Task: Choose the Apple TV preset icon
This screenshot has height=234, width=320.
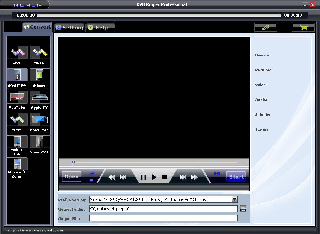Action: pos(39,98)
